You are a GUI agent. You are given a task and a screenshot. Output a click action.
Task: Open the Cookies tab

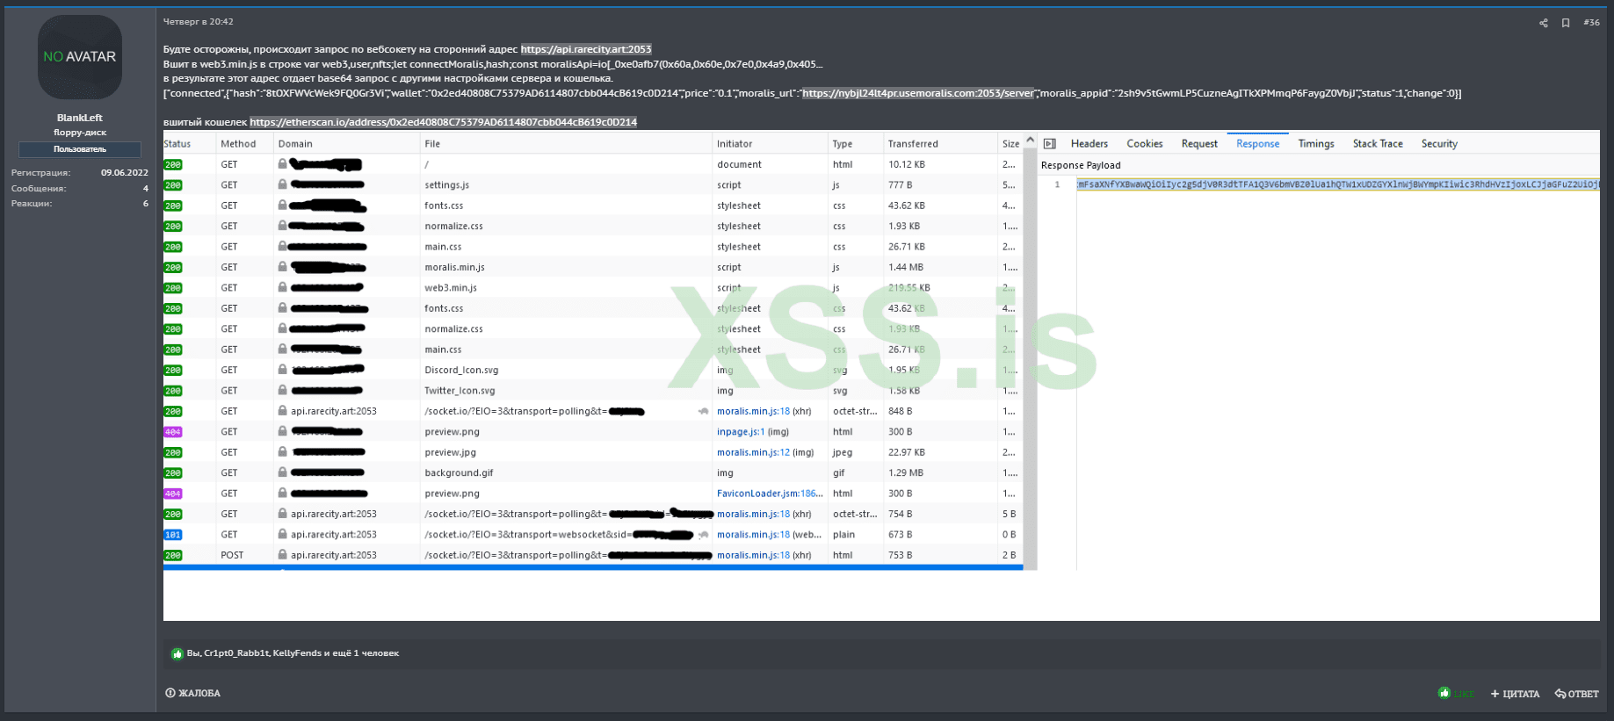click(1145, 144)
